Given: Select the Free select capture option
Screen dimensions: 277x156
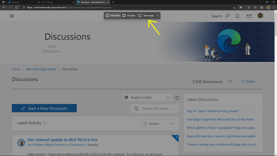Looking at the screenshot, I should (x=113, y=16).
